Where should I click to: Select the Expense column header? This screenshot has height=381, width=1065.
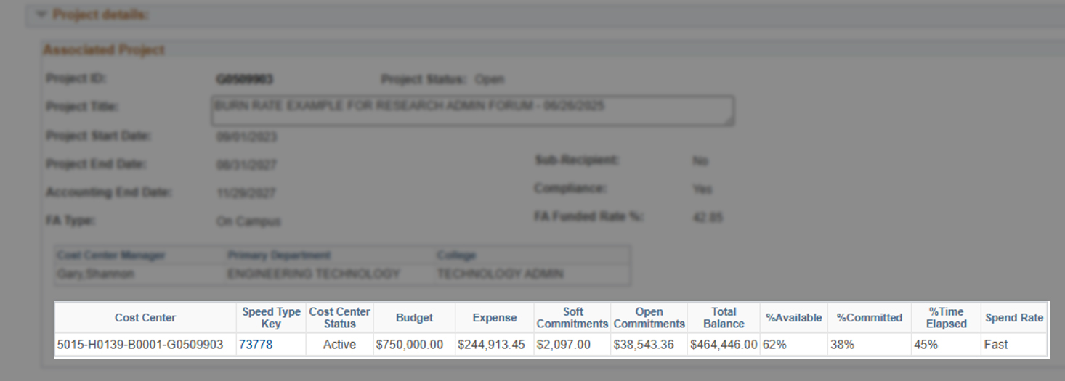coord(495,318)
